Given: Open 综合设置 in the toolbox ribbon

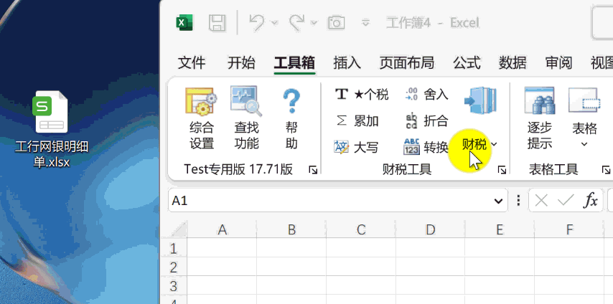Looking at the screenshot, I should 202,118.
